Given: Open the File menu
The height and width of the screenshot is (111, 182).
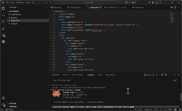Looking at the screenshot, I should point(7,3).
